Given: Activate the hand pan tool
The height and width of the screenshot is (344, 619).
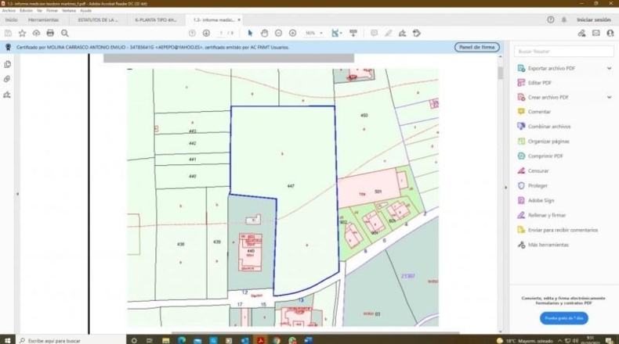Looking at the screenshot, I should tap(264, 33).
